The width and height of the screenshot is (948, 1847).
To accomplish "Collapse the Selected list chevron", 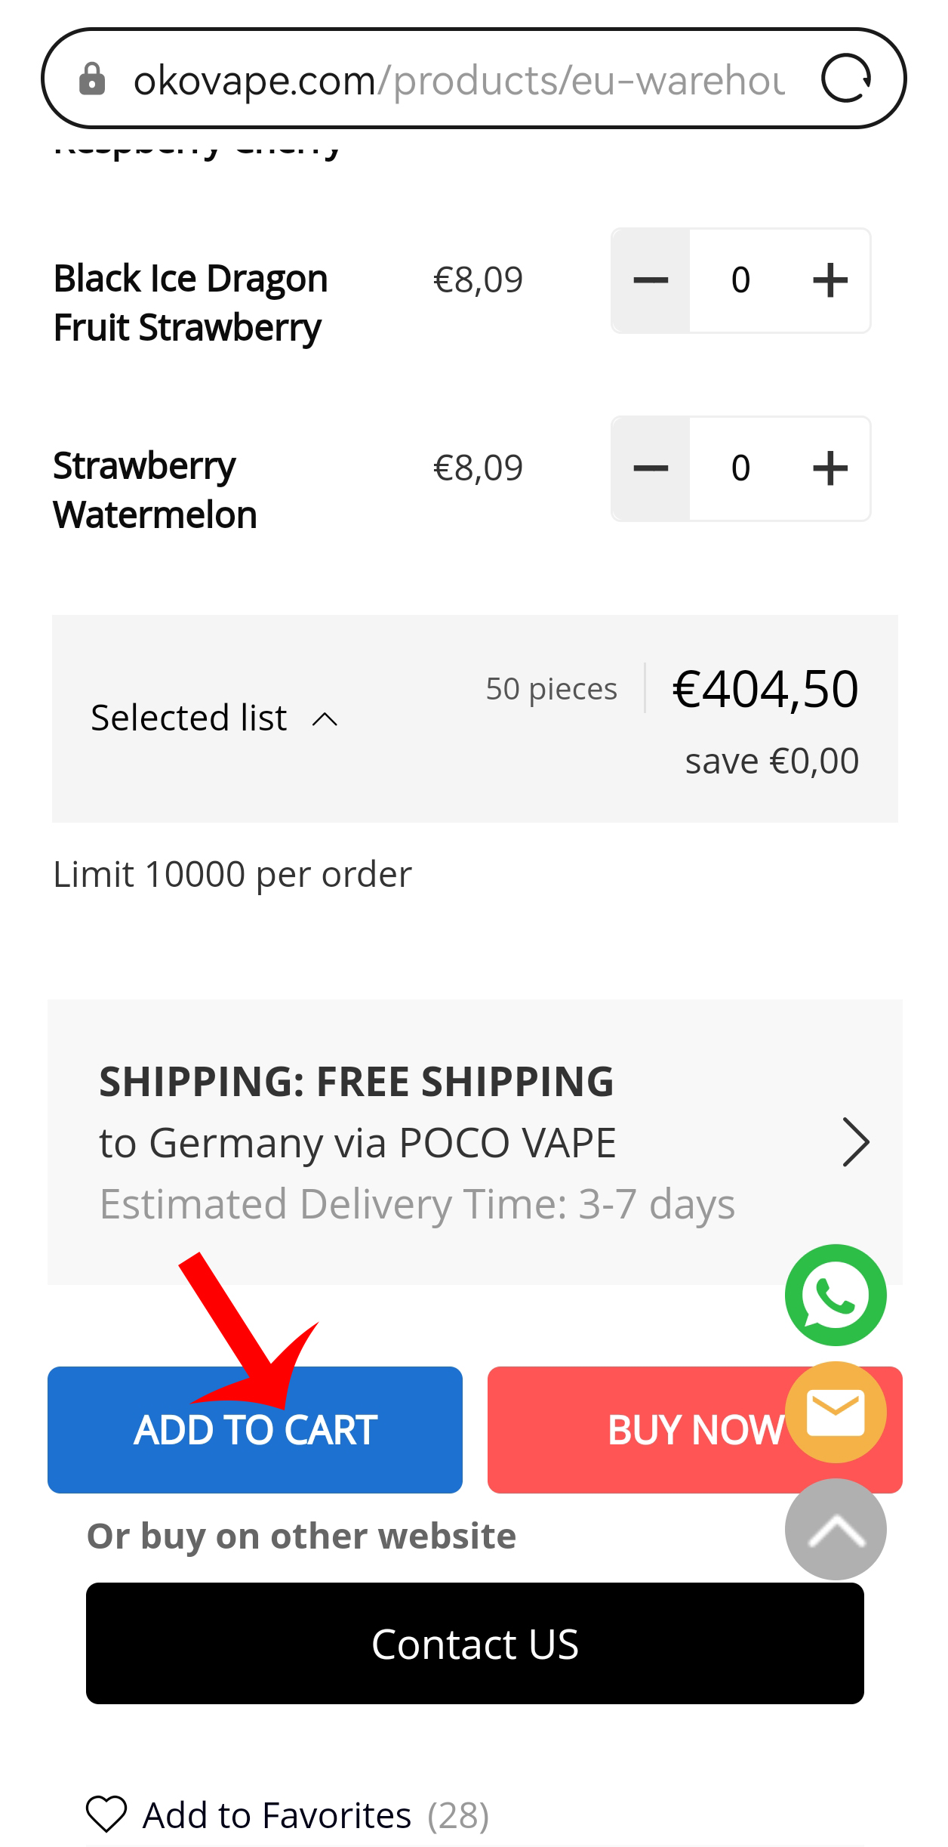I will [x=325, y=718].
